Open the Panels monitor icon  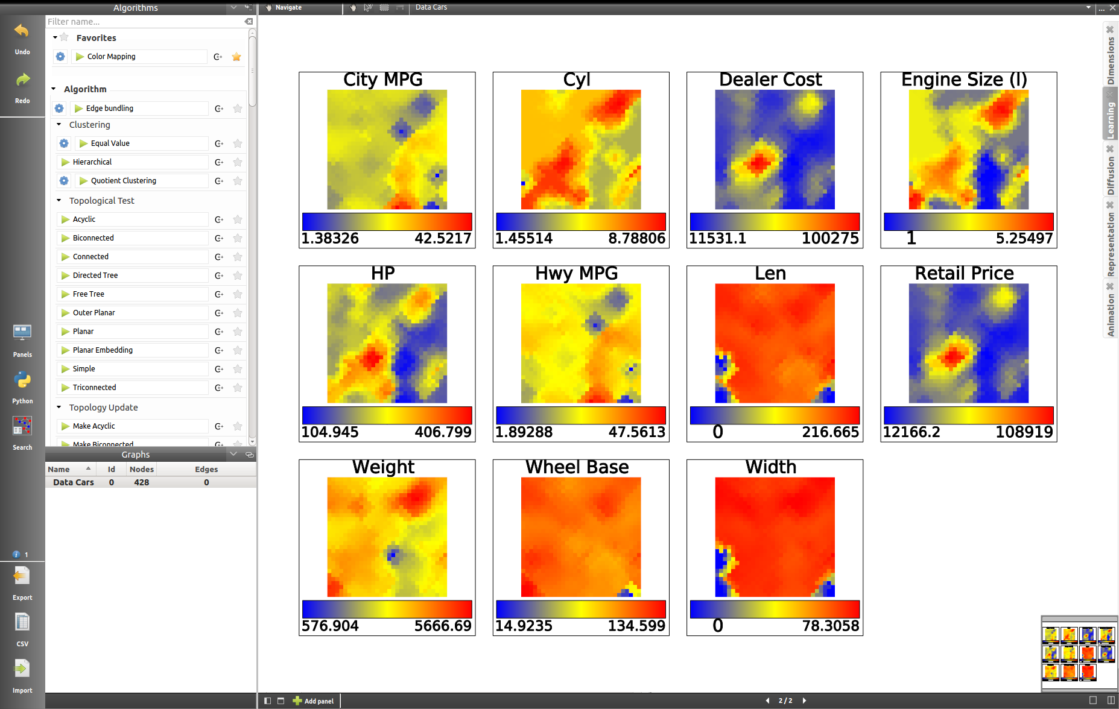point(22,333)
